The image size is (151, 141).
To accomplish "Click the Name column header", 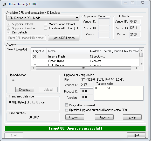I will tap(67, 51).
